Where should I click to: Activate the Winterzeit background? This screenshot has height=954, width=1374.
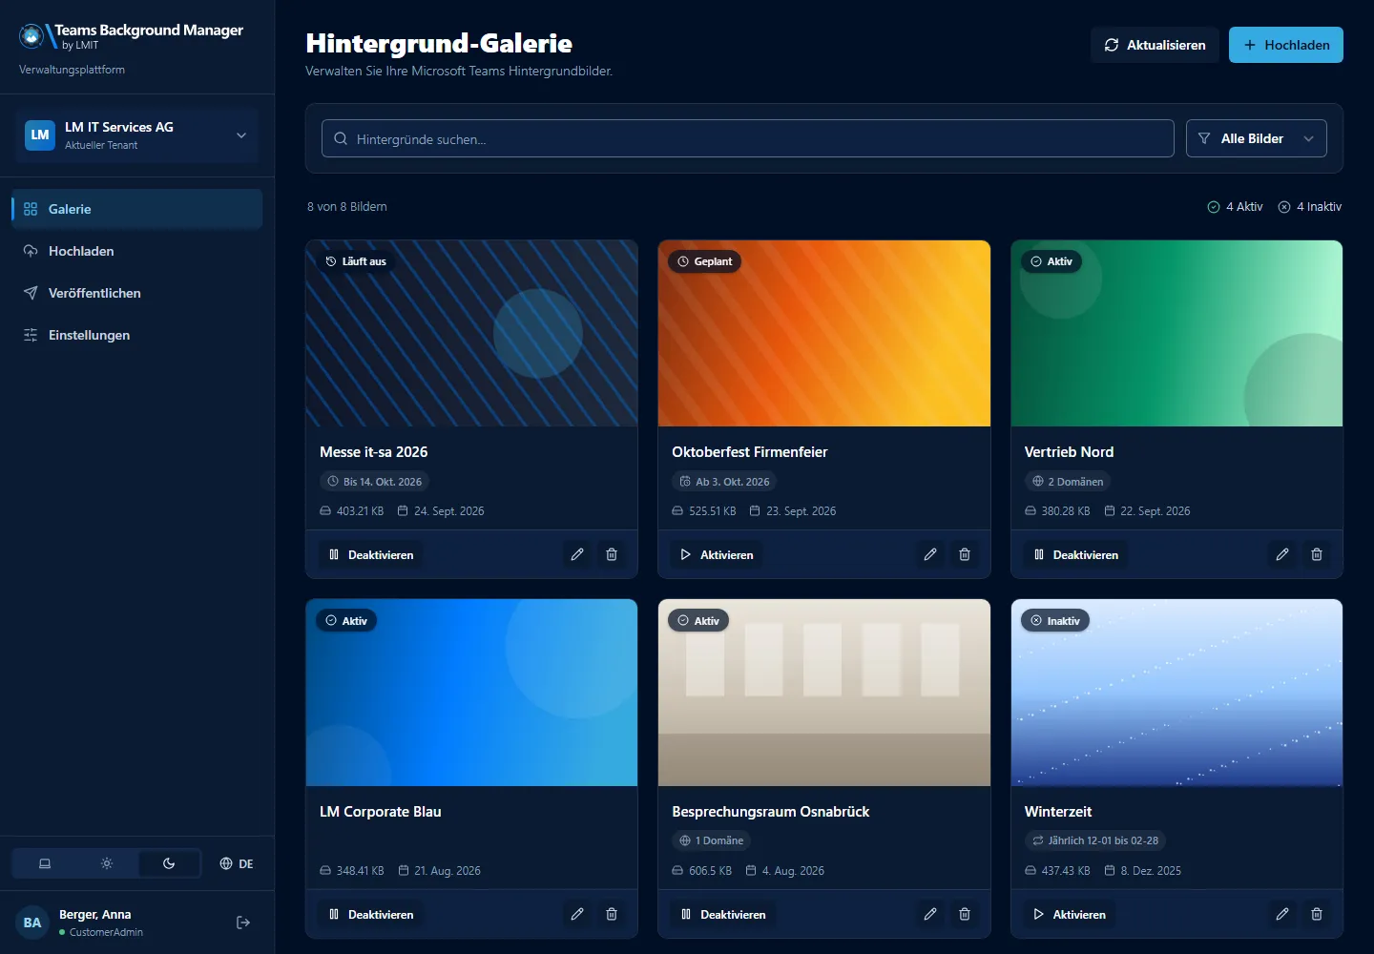click(1070, 914)
